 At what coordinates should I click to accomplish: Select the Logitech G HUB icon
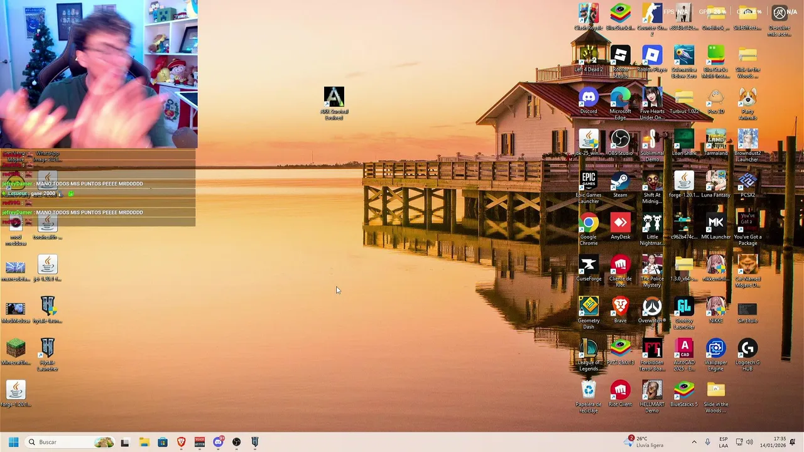click(747, 355)
